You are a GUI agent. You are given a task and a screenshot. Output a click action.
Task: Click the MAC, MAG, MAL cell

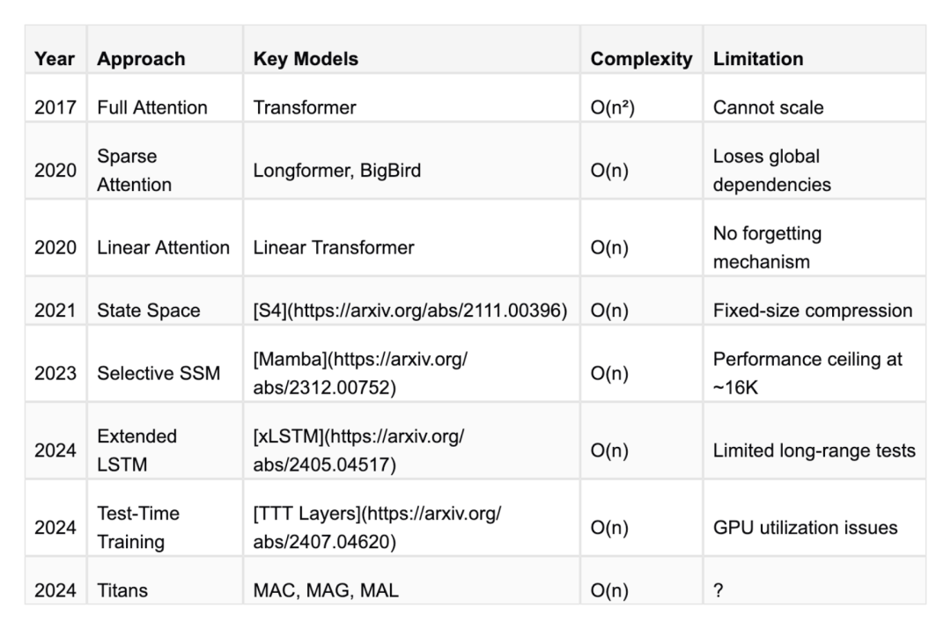(x=325, y=590)
